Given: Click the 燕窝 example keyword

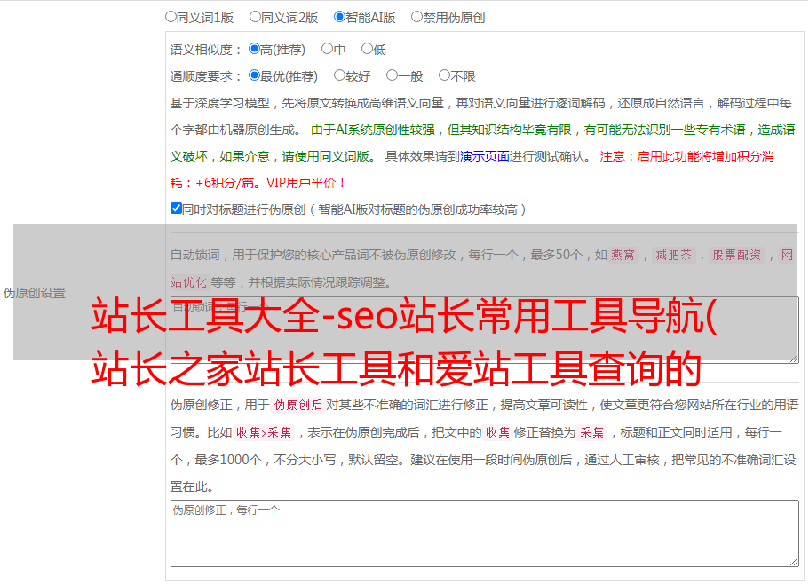Looking at the screenshot, I should [x=623, y=255].
